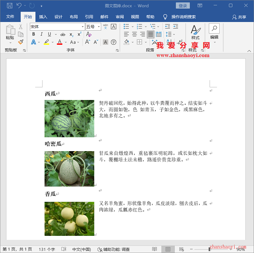Undo the last action
The image size is (254, 253).
[x=19, y=6]
